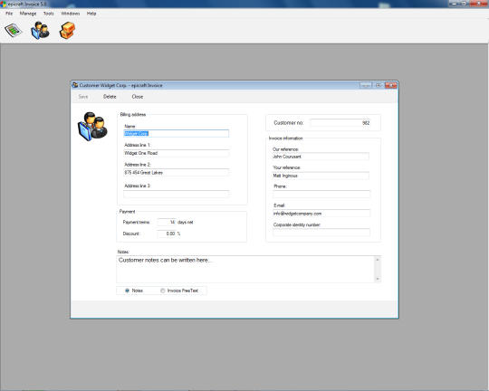Click Delete in customer dialog toolbar
This screenshot has height=391, width=489.
coord(110,97)
